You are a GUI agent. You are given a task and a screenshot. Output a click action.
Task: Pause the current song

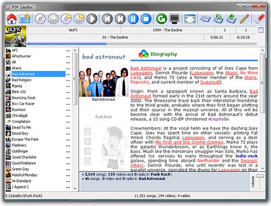(x=133, y=19)
